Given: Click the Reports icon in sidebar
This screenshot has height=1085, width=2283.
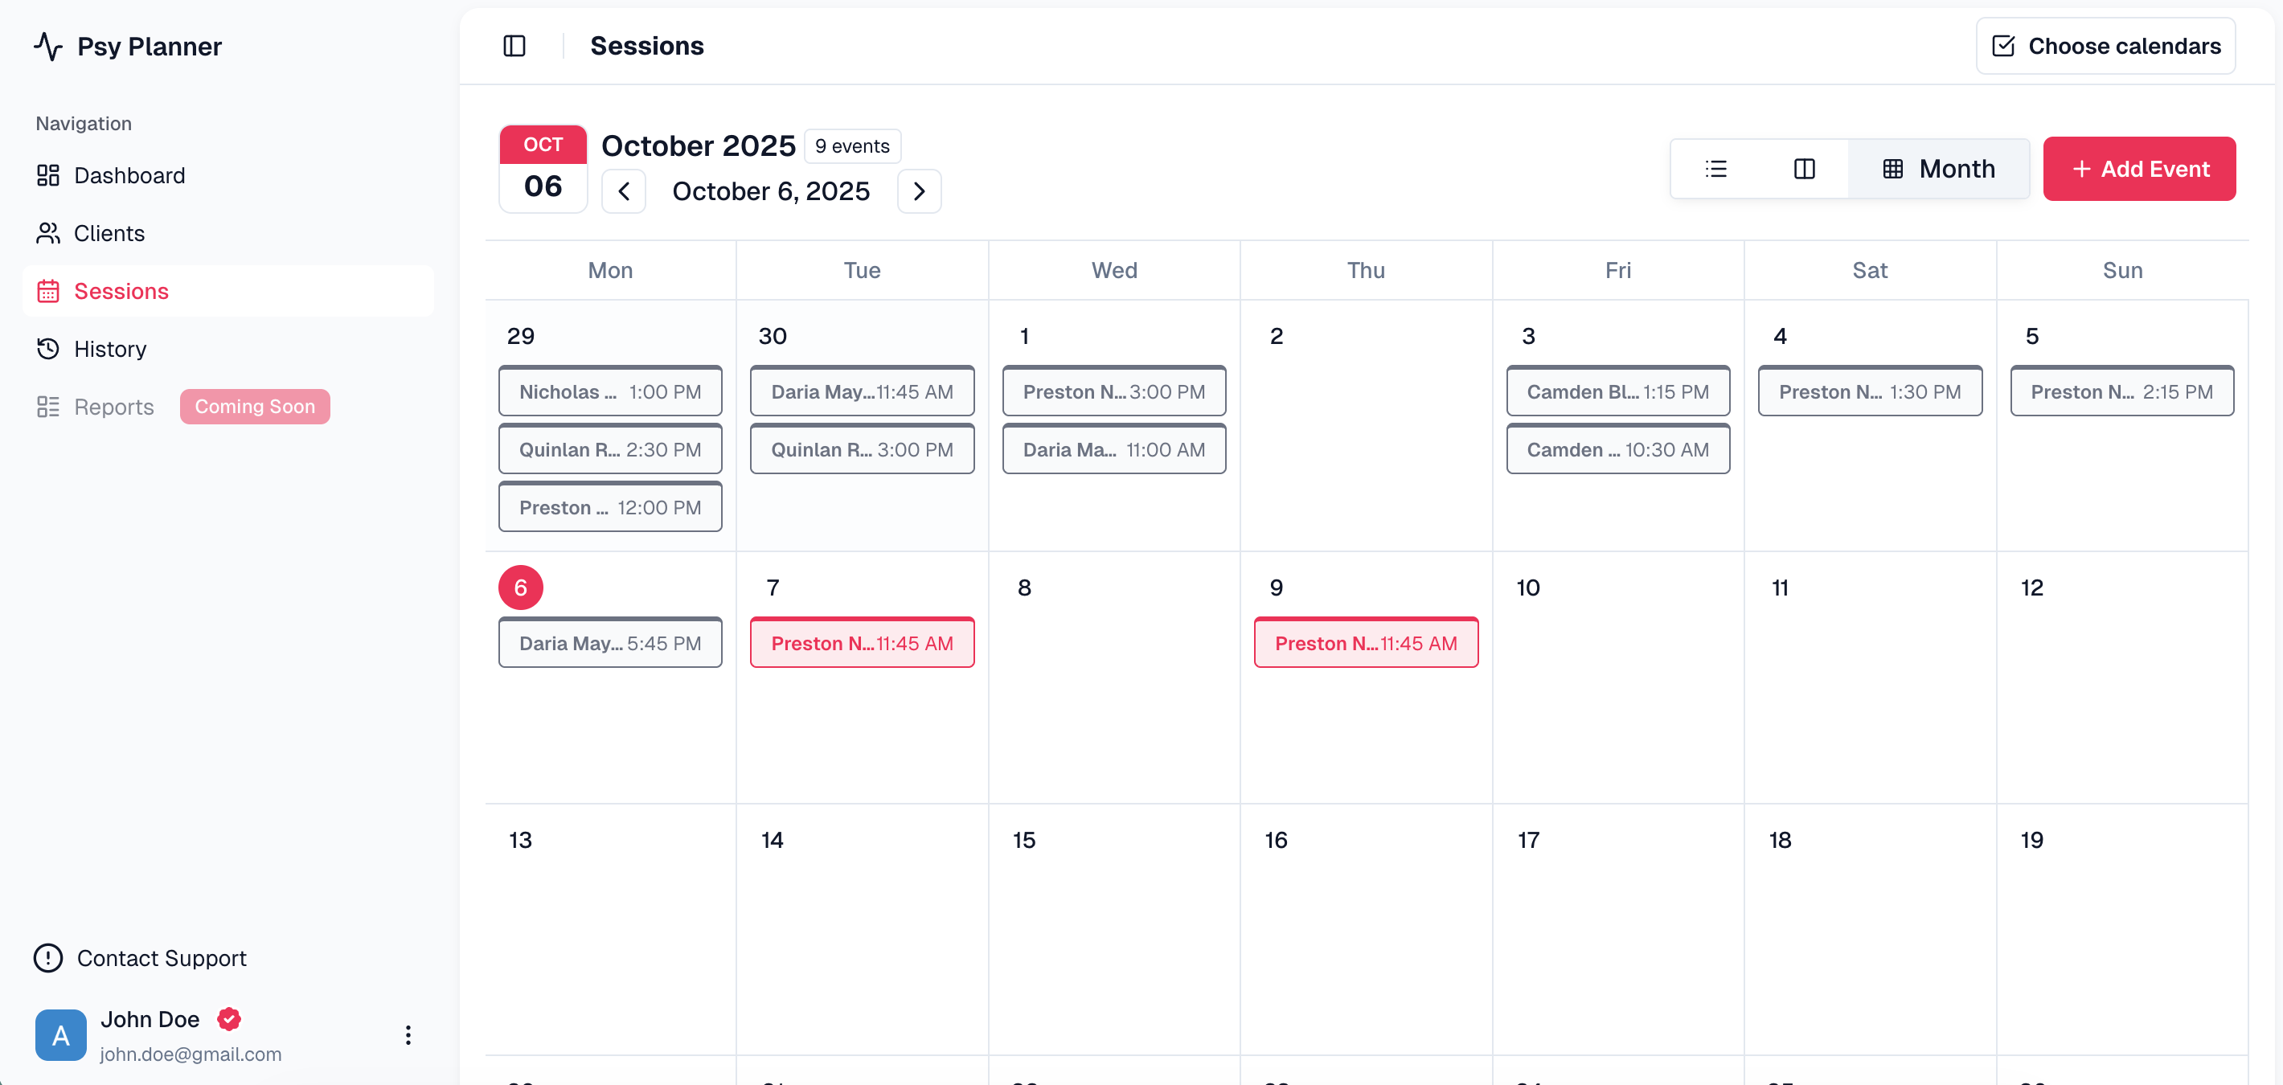Looking at the screenshot, I should click(x=48, y=407).
